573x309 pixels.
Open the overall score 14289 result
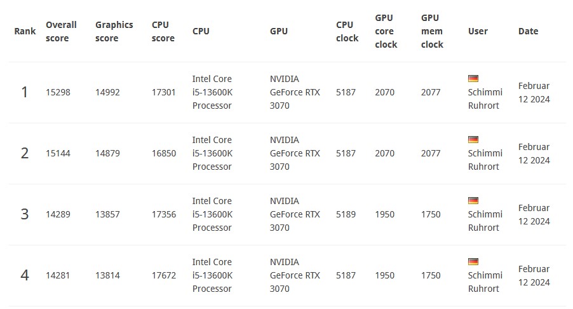click(58, 214)
